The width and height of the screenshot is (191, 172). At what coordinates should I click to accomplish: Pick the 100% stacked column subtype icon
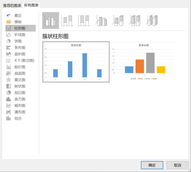(84, 21)
